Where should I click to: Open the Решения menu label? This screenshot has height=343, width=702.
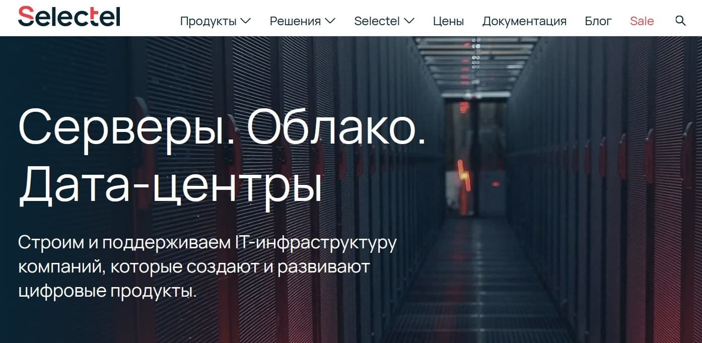pos(295,21)
